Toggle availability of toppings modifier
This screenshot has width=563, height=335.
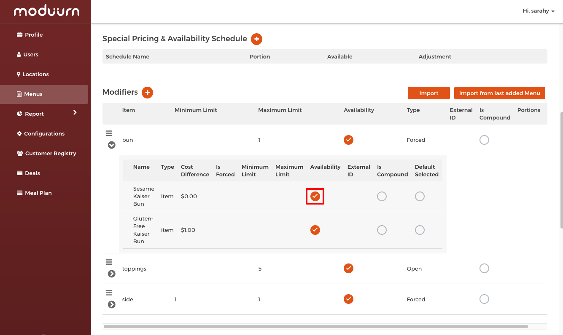click(x=348, y=268)
